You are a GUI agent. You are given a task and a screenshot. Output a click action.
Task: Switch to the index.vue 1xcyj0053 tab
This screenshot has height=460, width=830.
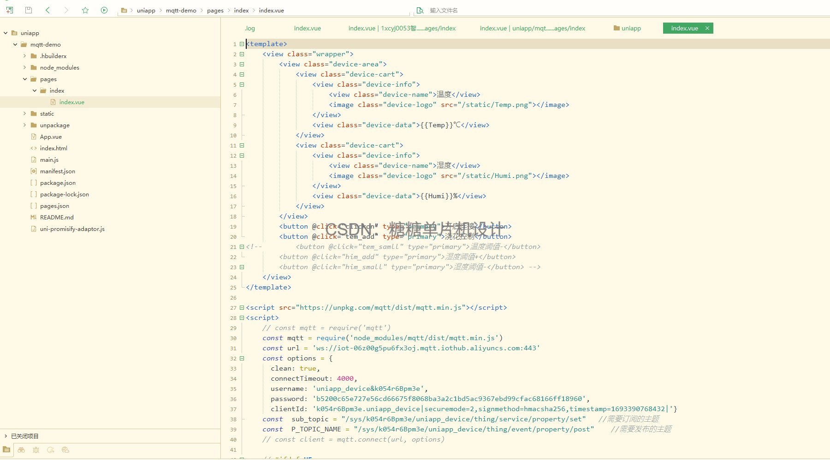402,28
